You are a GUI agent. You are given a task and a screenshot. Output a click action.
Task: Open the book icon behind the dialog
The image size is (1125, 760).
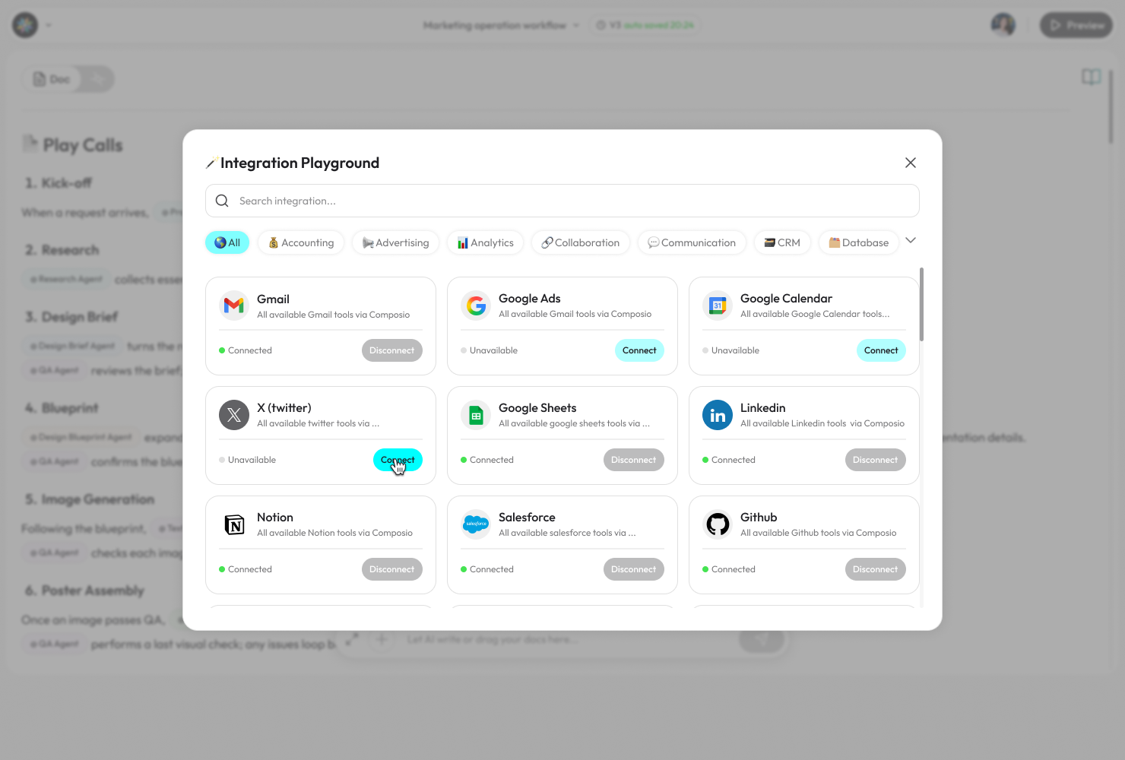1092,77
